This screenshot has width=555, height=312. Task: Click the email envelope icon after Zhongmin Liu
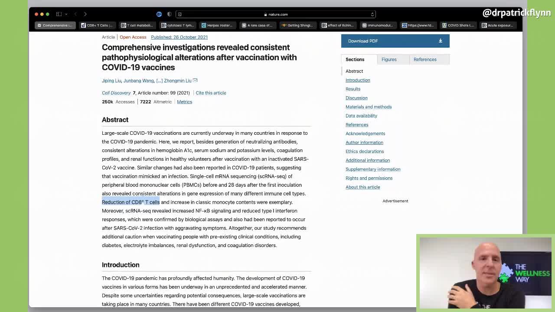[x=195, y=81]
